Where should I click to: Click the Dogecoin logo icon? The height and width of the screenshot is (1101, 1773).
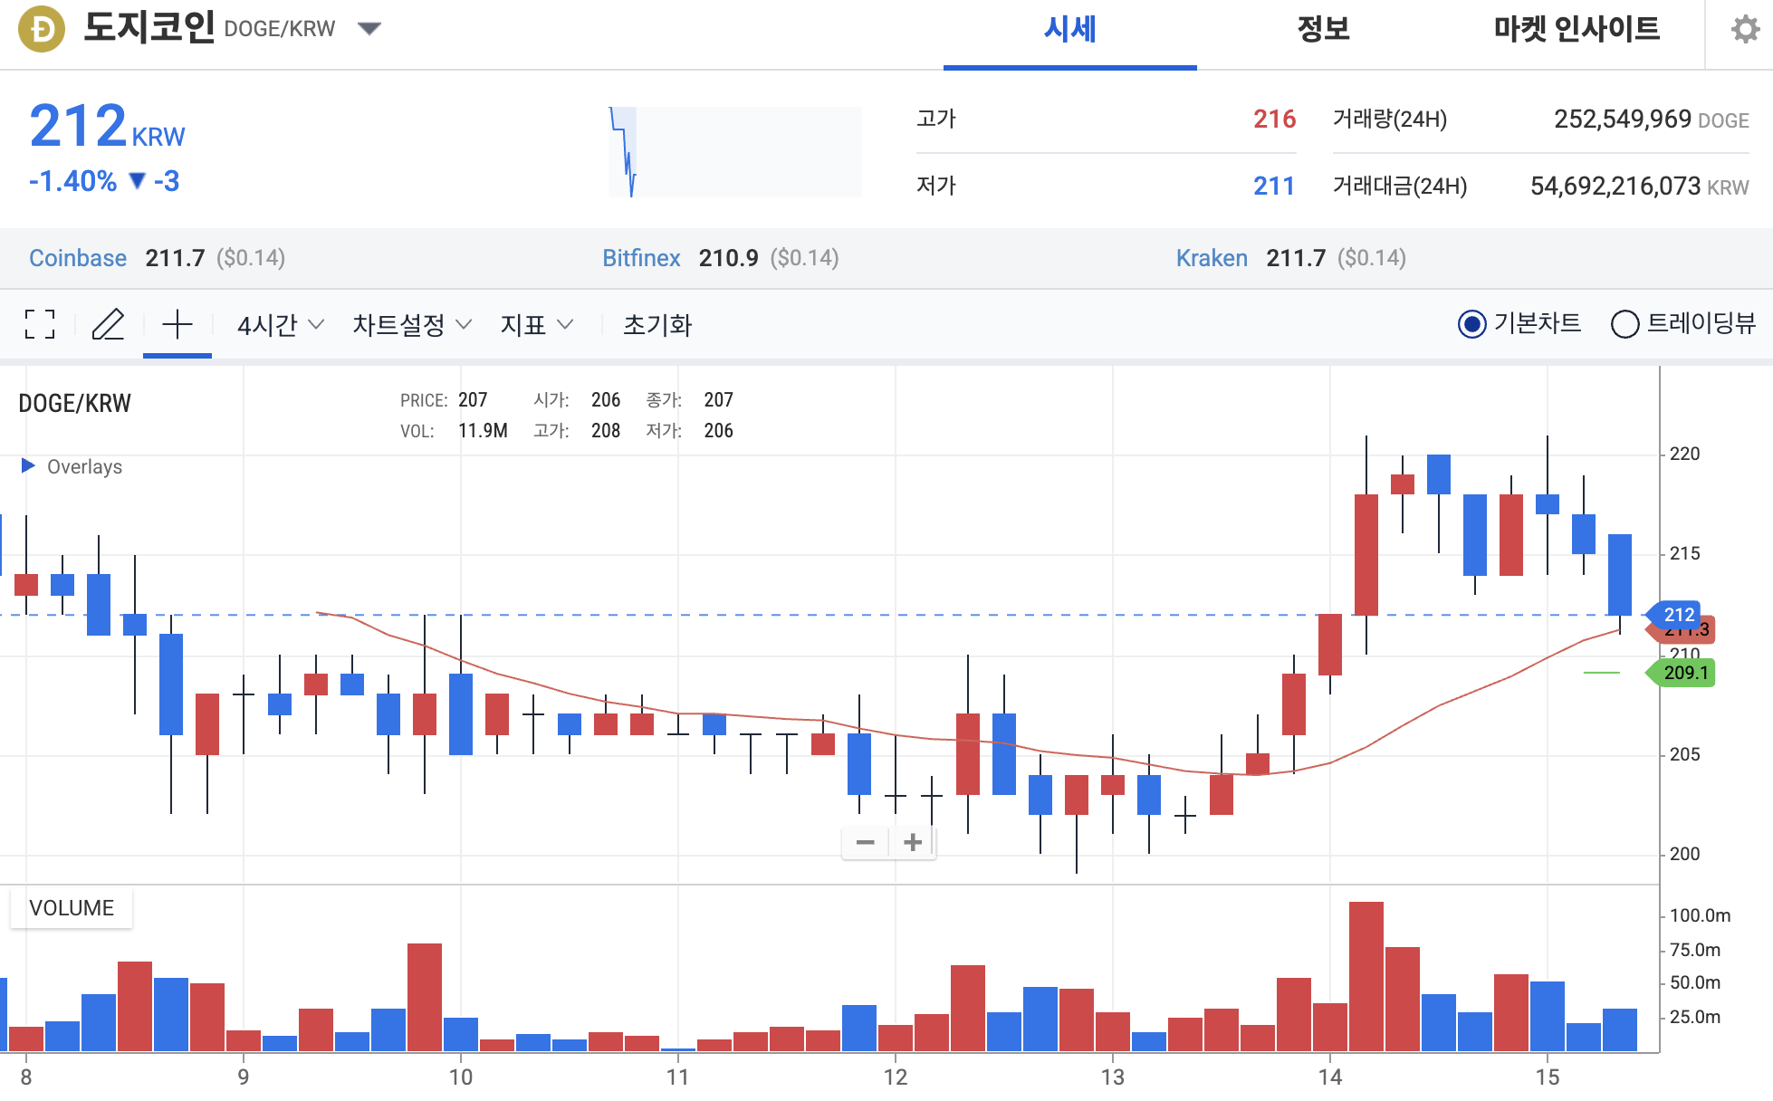coord(40,29)
